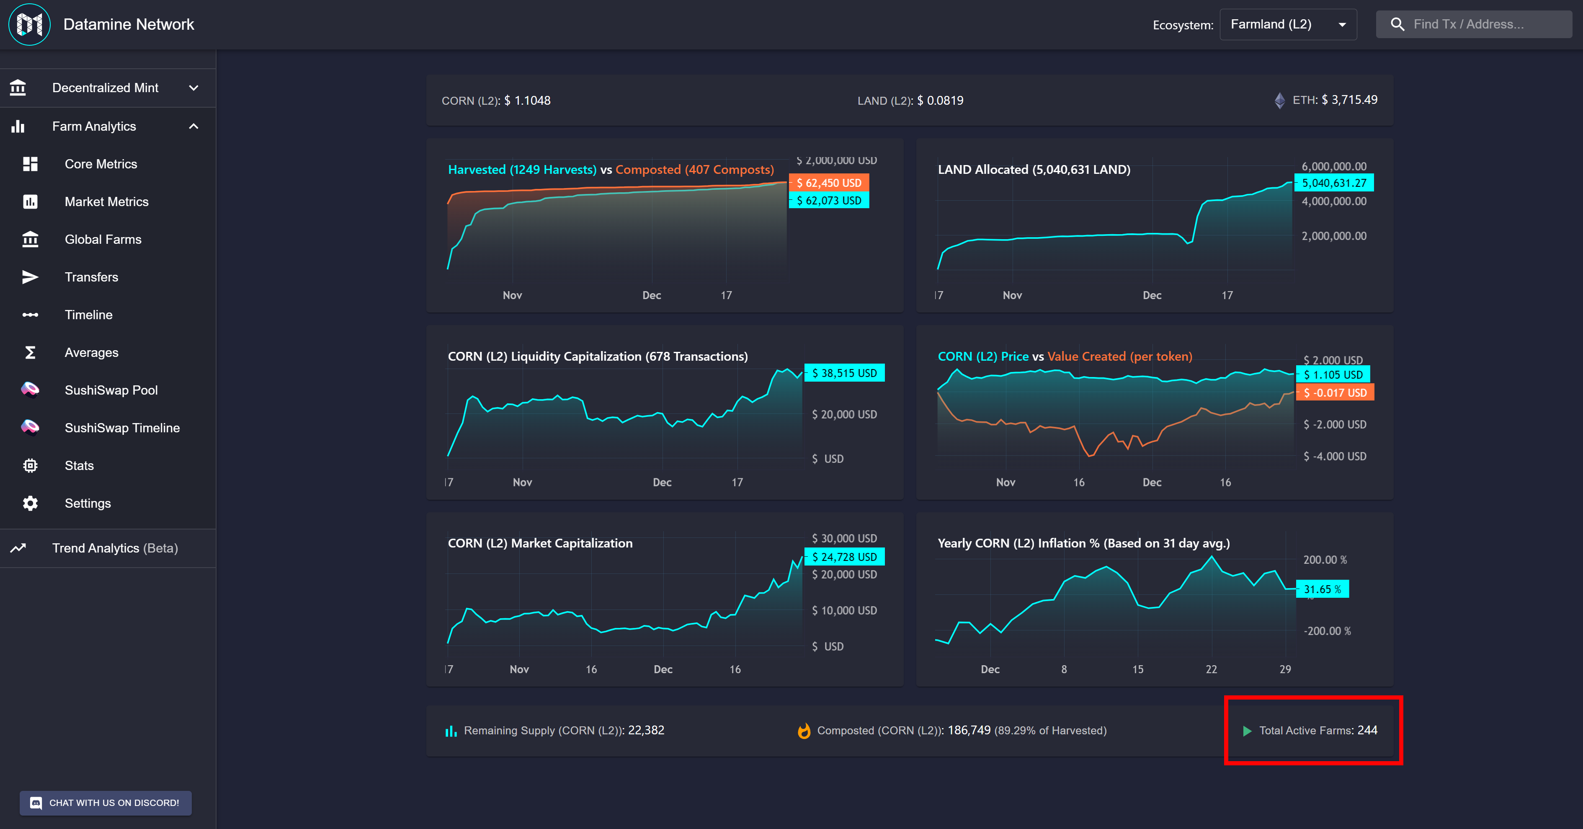The height and width of the screenshot is (829, 1583).
Task: Click the Decentralized Mint bank icon
Action: tap(18, 88)
